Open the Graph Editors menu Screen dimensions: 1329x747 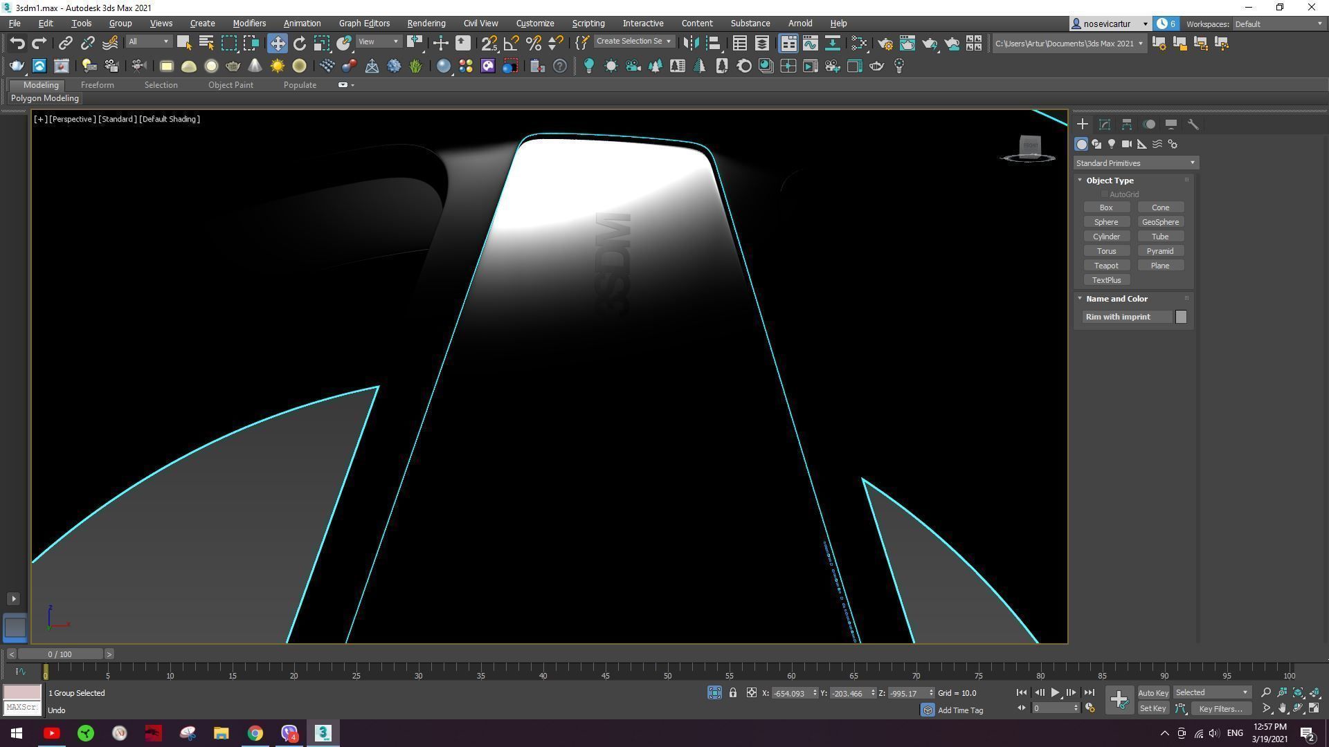pos(364,24)
